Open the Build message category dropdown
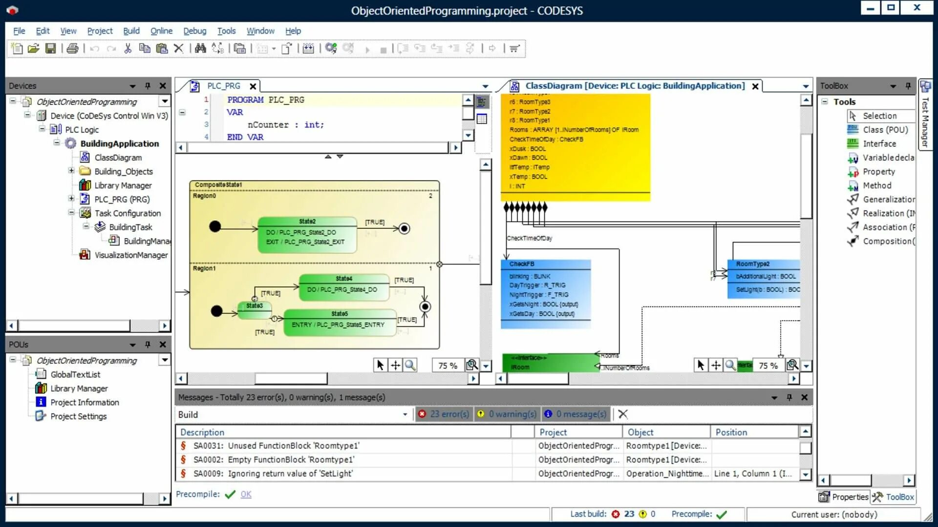Viewport: 938px width, 527px height. click(405, 414)
